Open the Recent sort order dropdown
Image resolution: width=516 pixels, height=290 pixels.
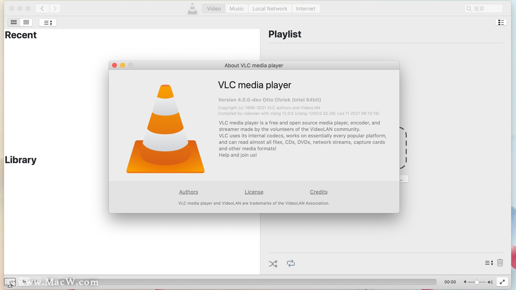pos(48,22)
